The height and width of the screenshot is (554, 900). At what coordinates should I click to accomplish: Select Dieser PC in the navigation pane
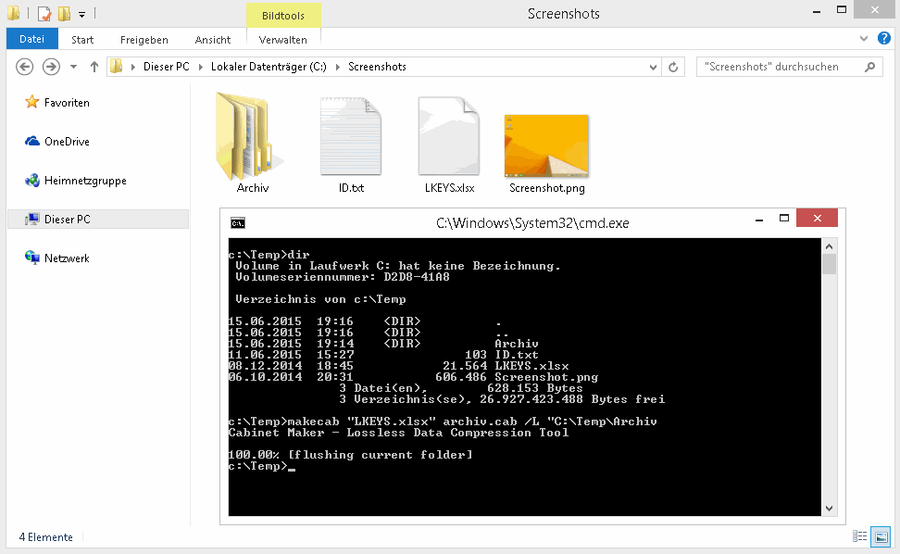click(67, 220)
